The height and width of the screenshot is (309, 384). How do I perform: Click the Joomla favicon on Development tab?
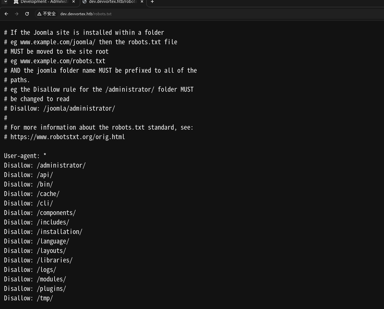pyautogui.click(x=16, y=2)
